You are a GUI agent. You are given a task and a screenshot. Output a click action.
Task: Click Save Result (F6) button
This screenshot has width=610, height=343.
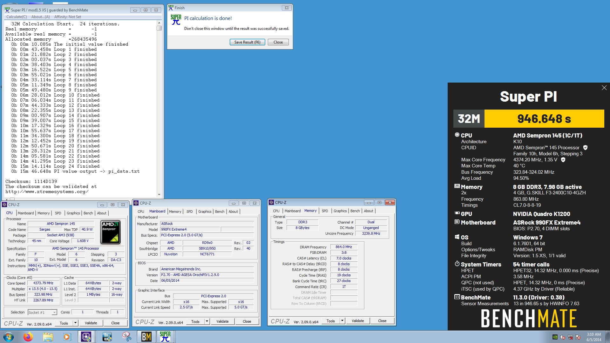[x=247, y=42]
